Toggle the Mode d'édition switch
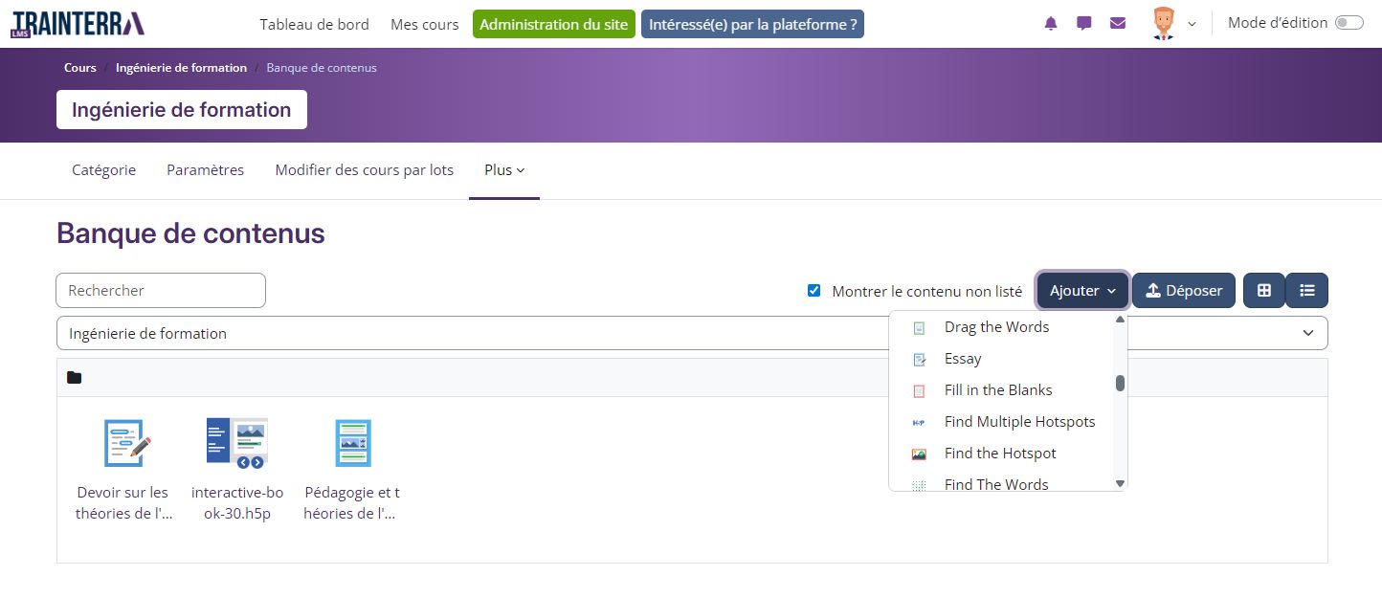Viewport: 1382px width, 598px height. click(1349, 24)
